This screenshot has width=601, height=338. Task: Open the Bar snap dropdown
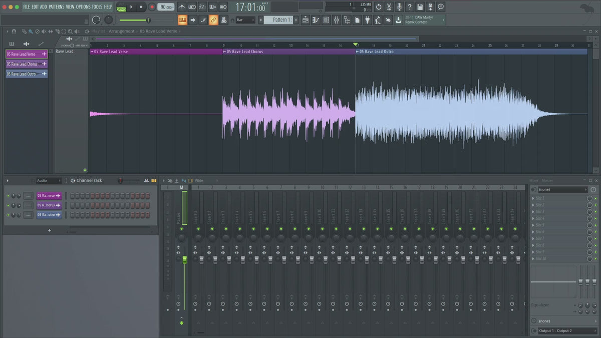pos(245,20)
